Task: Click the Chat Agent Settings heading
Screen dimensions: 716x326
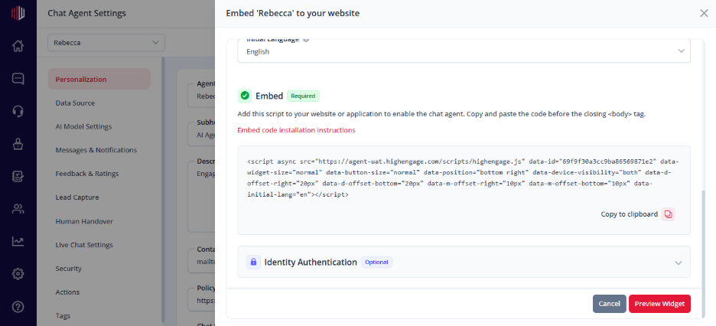Action: (x=86, y=13)
